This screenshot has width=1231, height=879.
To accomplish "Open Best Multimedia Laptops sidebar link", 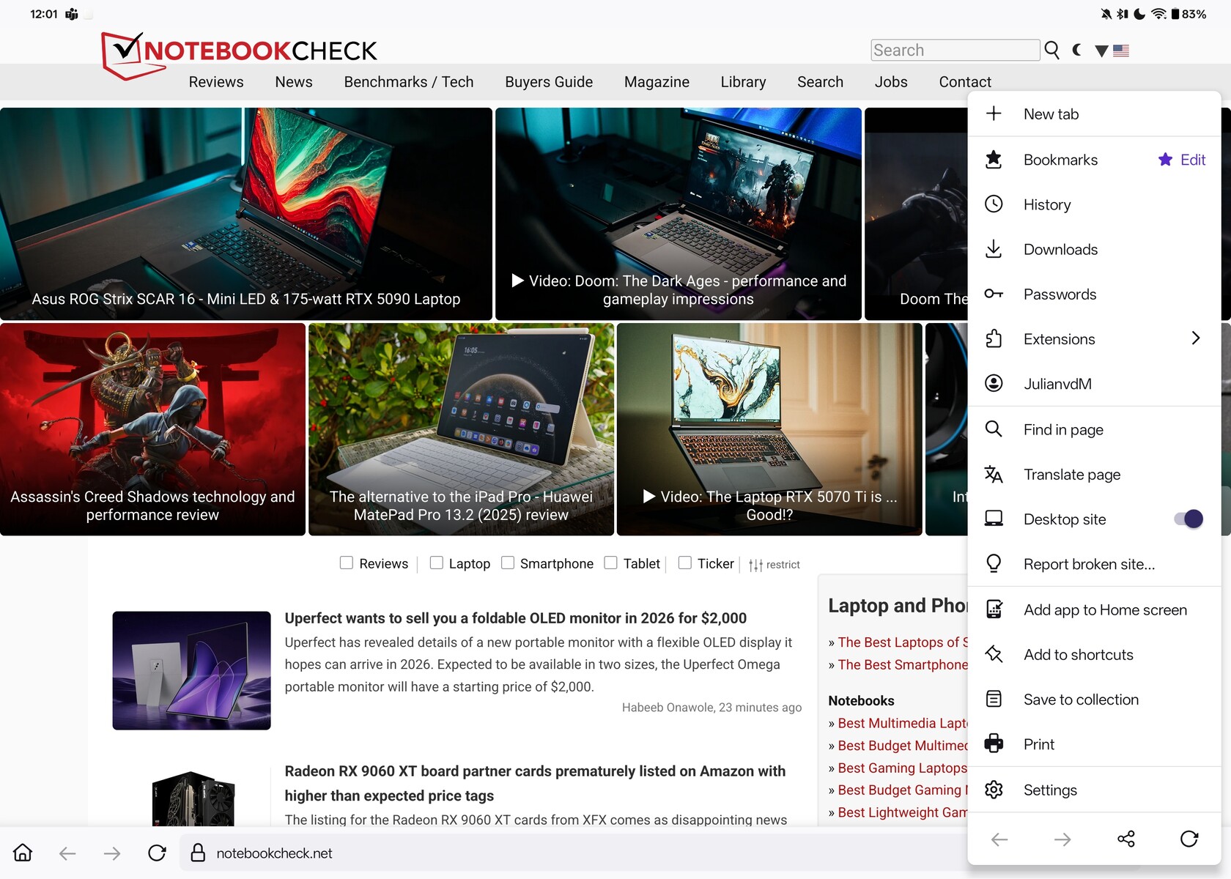I will pyautogui.click(x=902, y=723).
